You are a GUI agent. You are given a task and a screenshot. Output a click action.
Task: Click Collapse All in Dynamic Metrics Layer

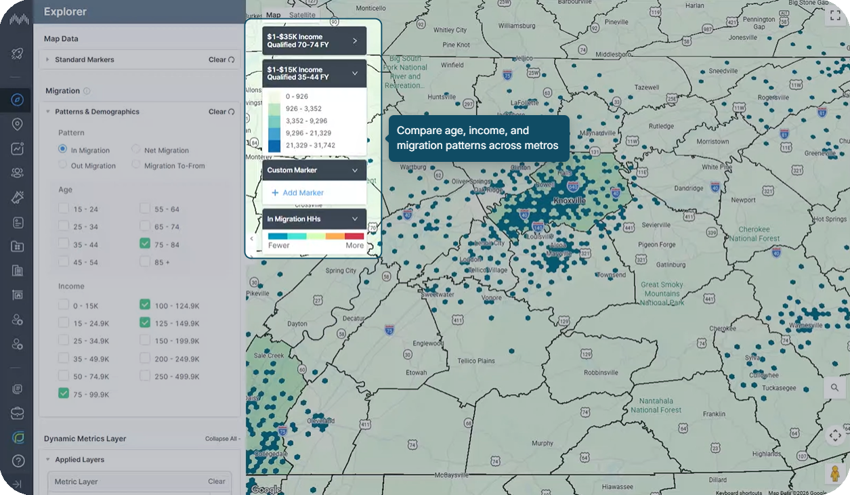[222, 439]
